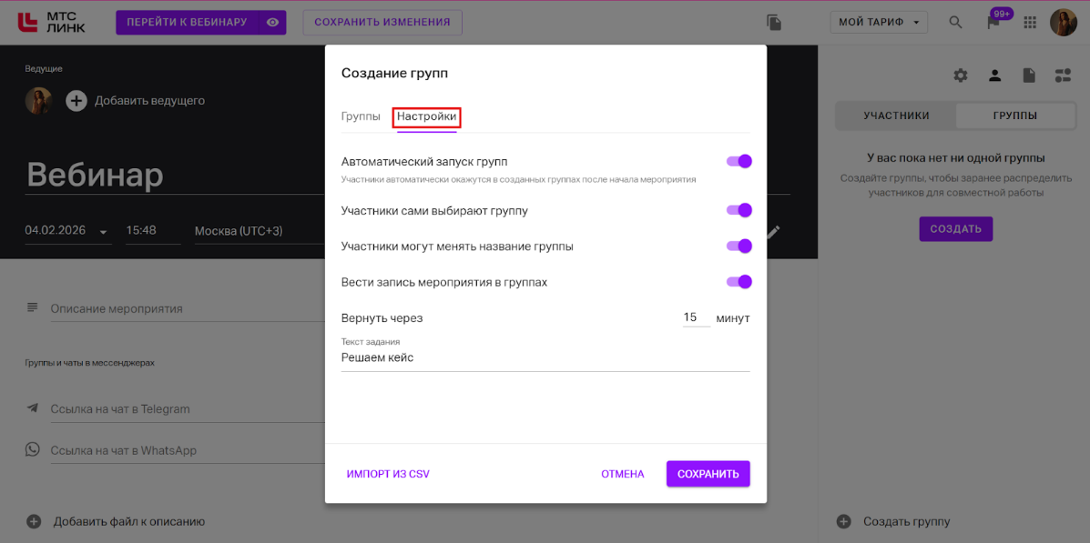Viewport: 1090px width, 543px height.
Task: Click the return minutes input field
Action: (695, 318)
